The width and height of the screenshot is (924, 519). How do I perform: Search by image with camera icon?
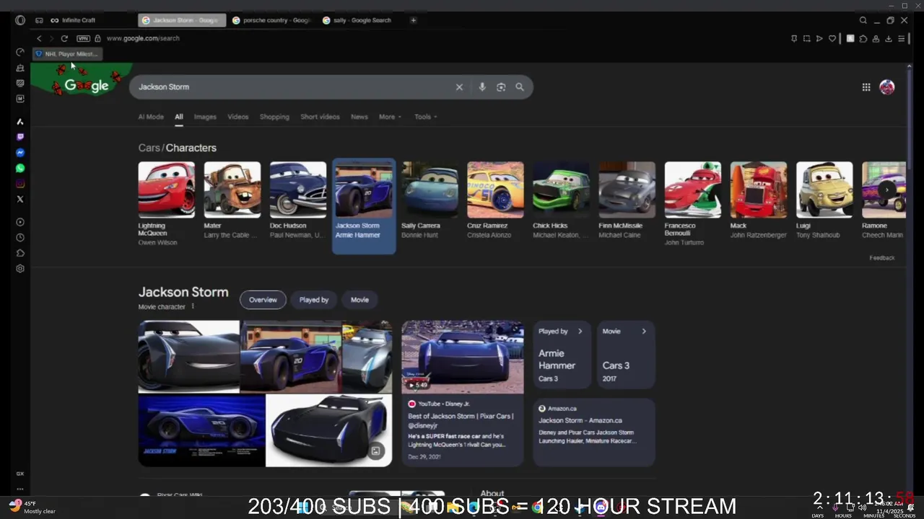[x=501, y=87]
